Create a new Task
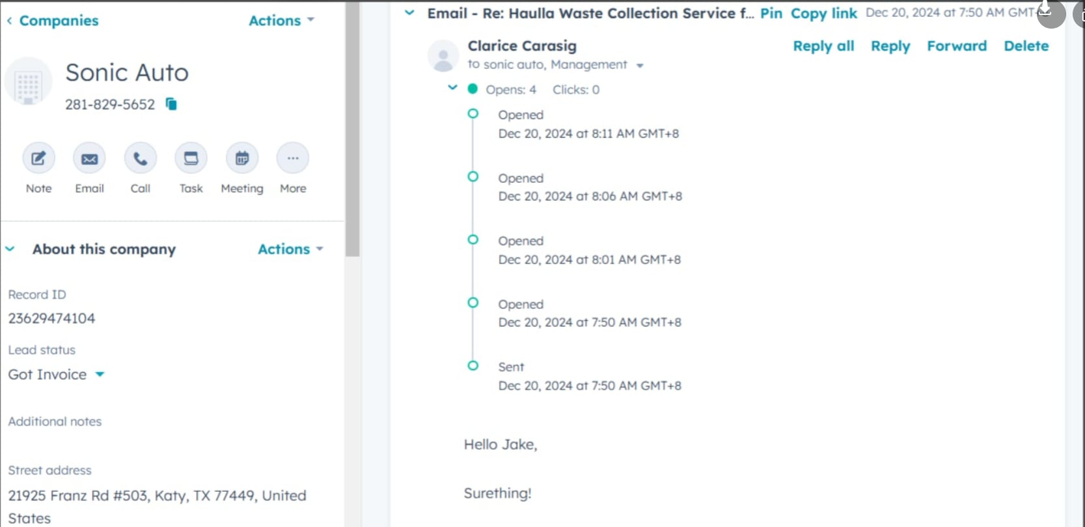Viewport: 1085px width, 527px height. (x=191, y=158)
